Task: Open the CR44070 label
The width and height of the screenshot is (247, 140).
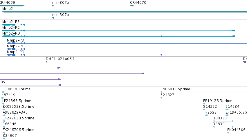Action: tap(138, 3)
